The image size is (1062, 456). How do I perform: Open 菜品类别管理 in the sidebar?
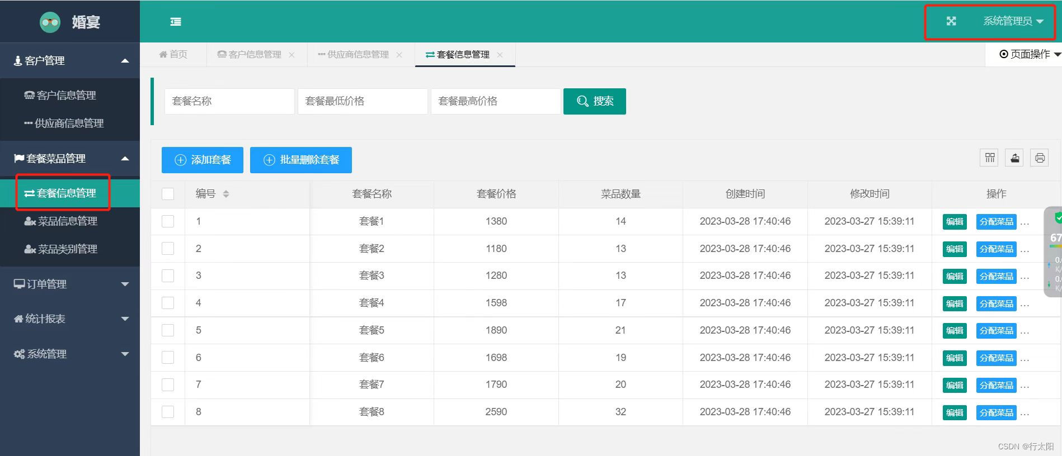click(x=70, y=249)
